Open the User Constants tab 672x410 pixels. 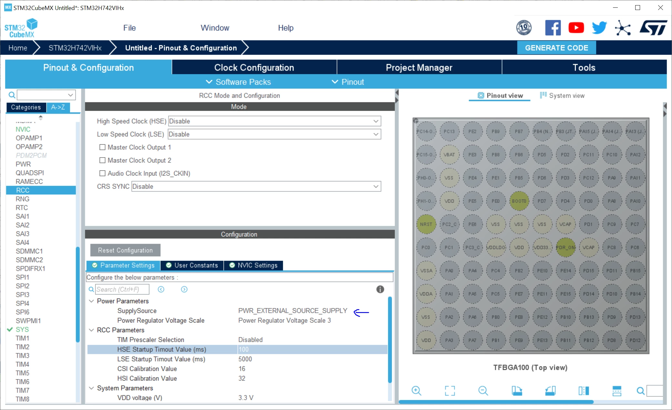[x=192, y=265]
